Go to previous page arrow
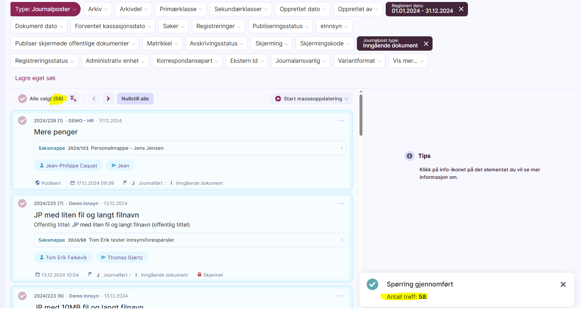 click(94, 98)
